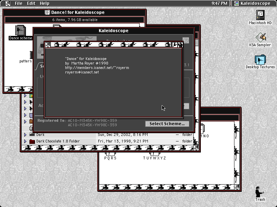Click the http://members.icanect.net/~royerm URL text
Screen dimensions: 277x207
point(97,68)
